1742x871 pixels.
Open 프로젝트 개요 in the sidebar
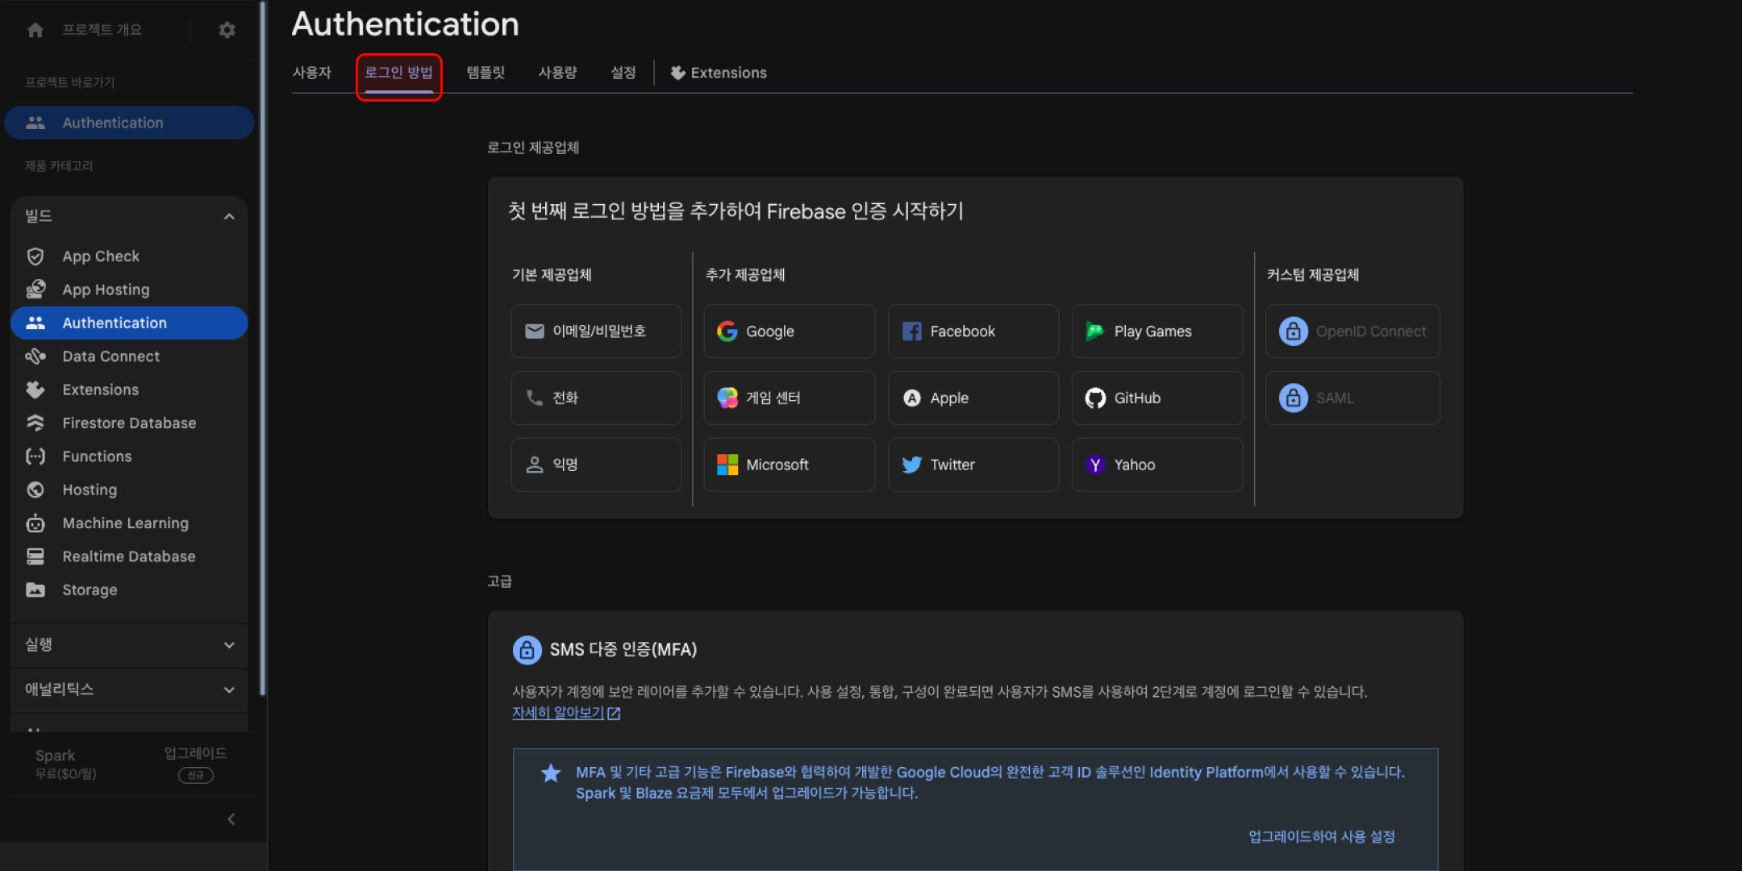coord(102,30)
